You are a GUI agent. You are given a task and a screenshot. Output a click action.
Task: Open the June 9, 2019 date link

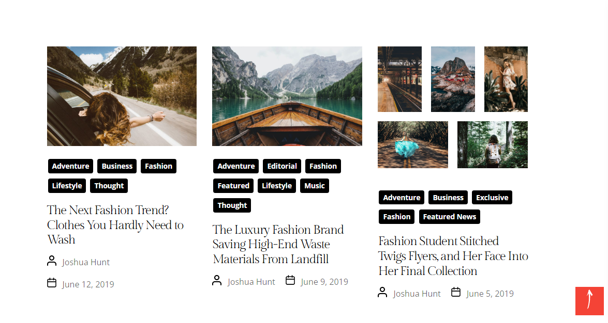324,282
